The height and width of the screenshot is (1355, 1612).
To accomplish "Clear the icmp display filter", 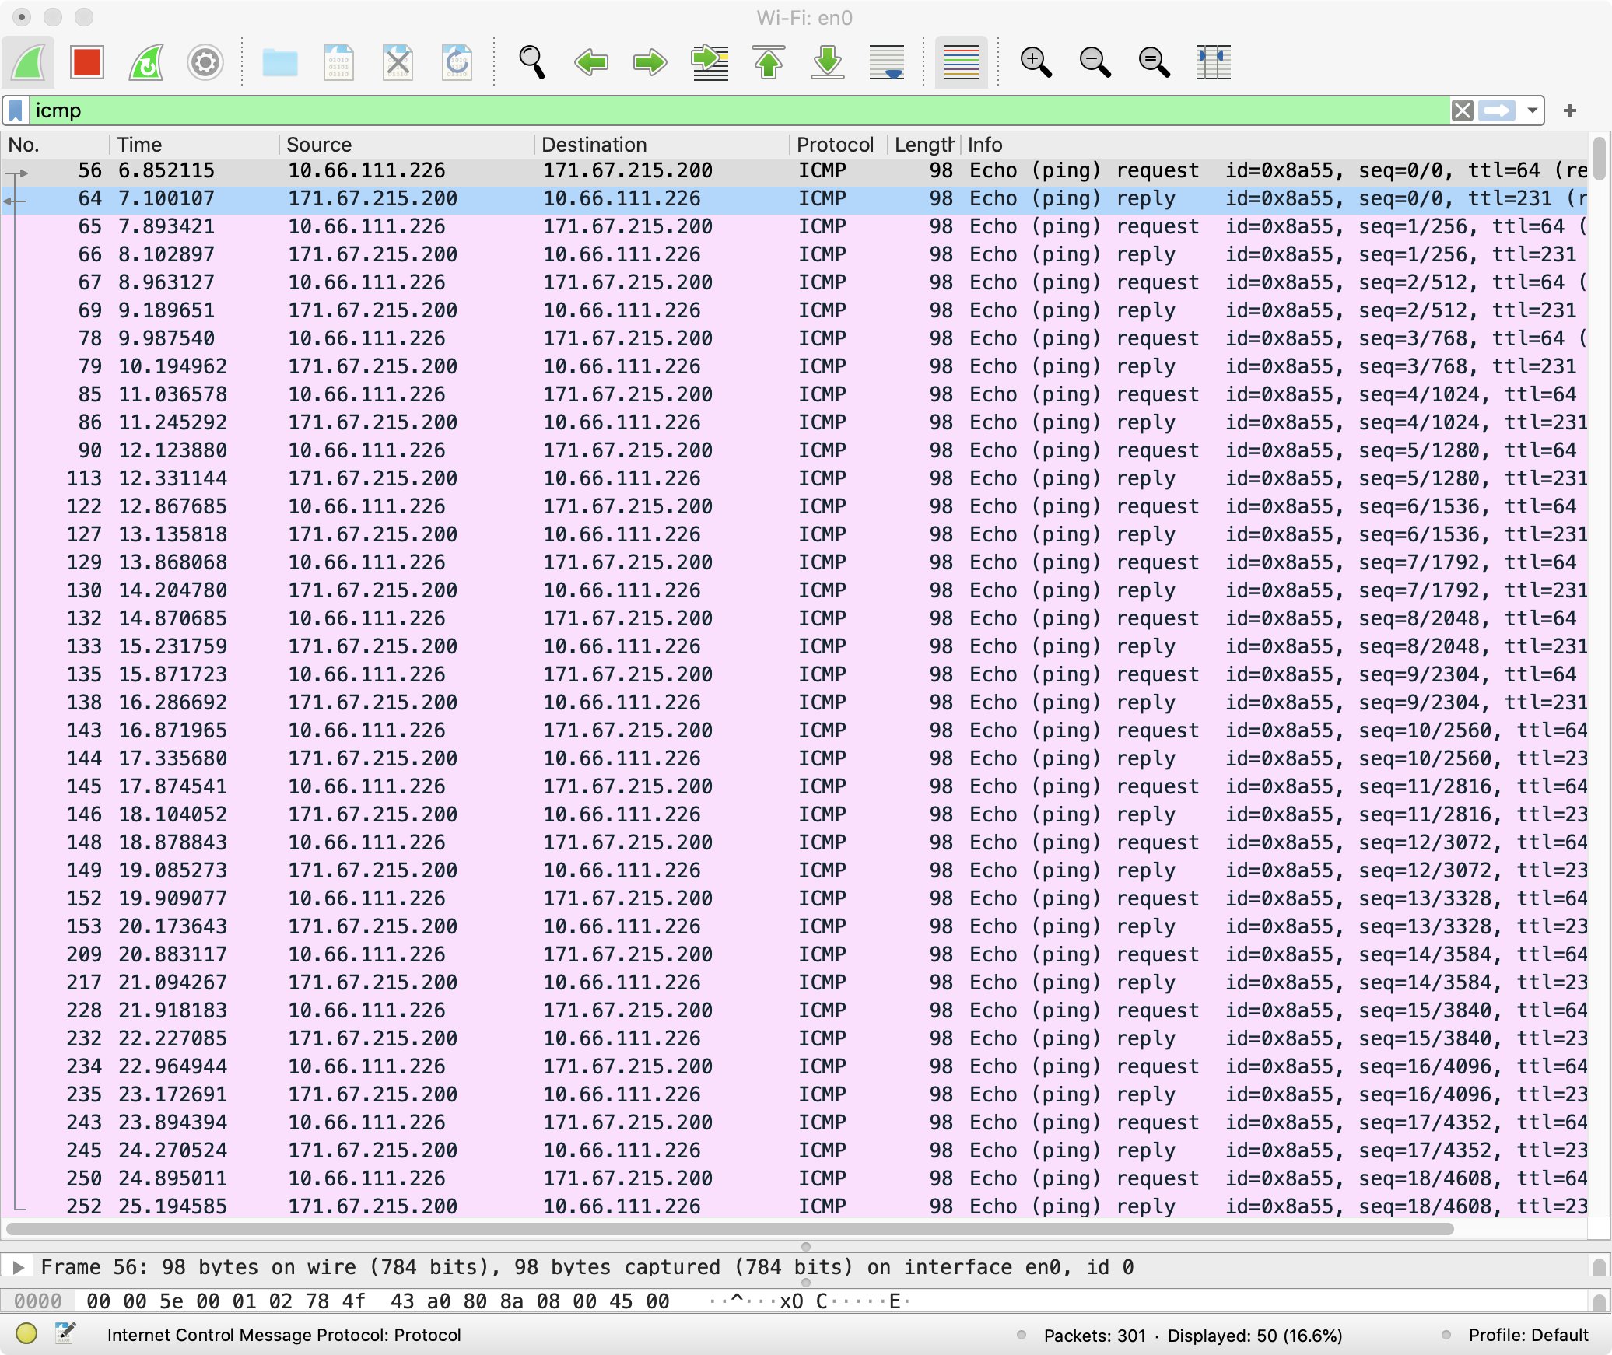I will pos(1462,110).
